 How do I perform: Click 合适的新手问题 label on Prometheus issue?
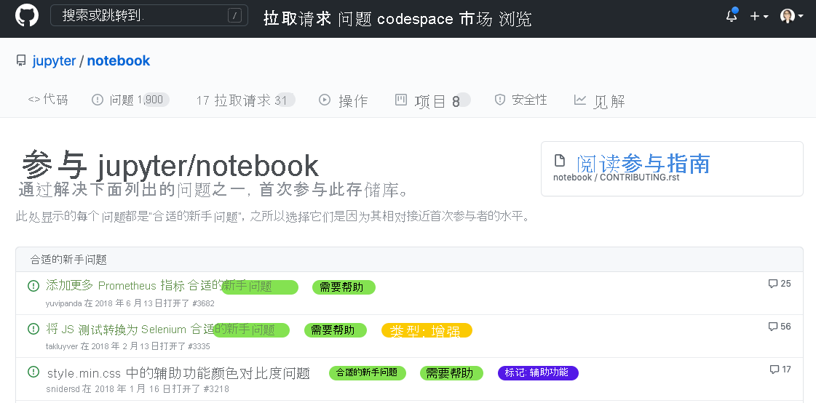tap(260, 287)
